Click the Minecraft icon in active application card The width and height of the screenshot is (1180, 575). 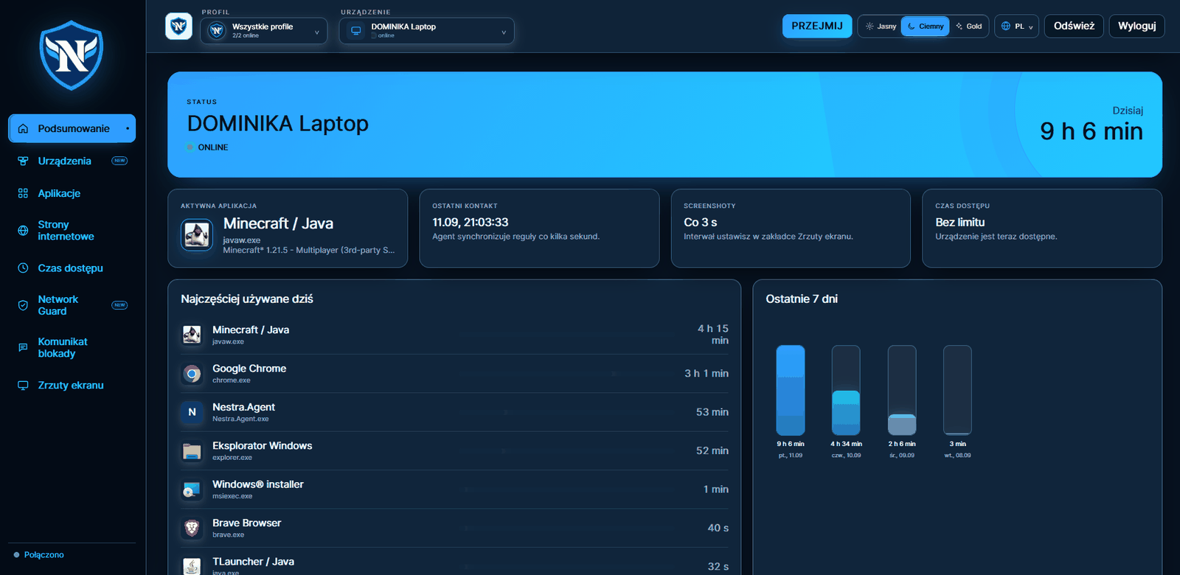point(197,235)
